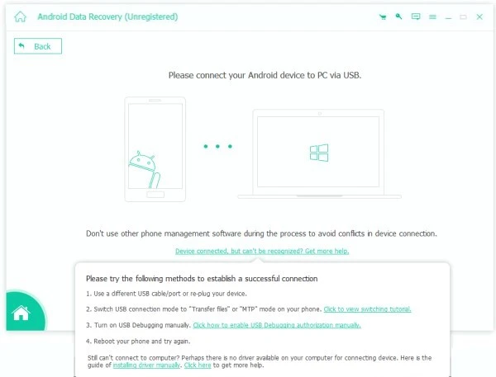The image size is (496, 377).
Task: Open the USB Debugging authorization guide link
Action: coord(277,325)
